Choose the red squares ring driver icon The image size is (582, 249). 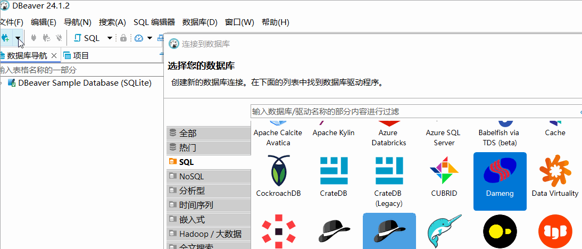pos(279,231)
